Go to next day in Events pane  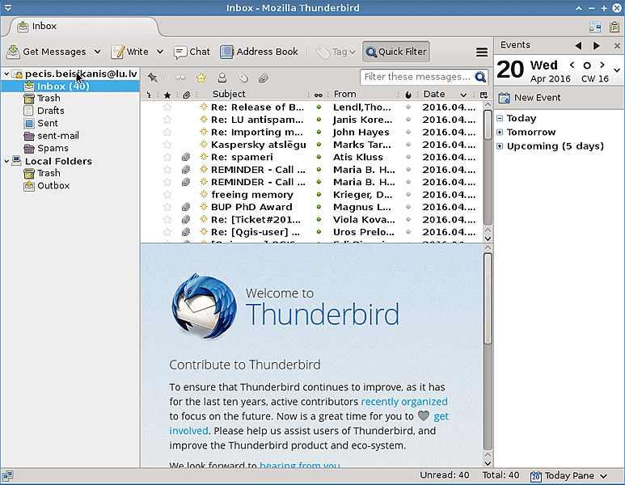coord(597,46)
